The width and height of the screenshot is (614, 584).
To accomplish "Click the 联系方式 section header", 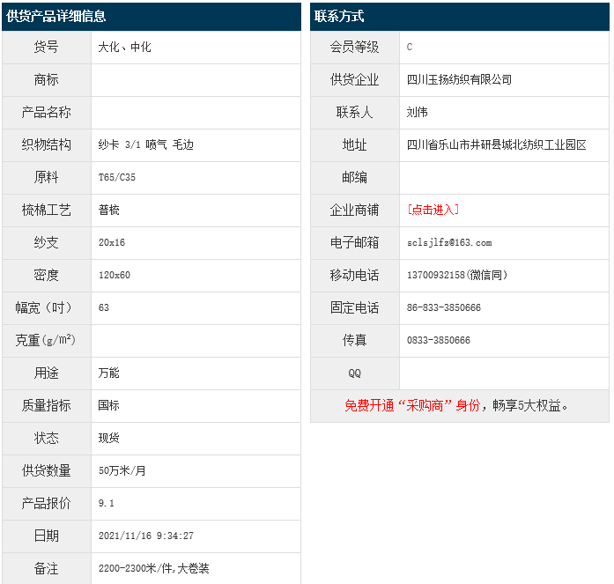I will click(x=339, y=17).
